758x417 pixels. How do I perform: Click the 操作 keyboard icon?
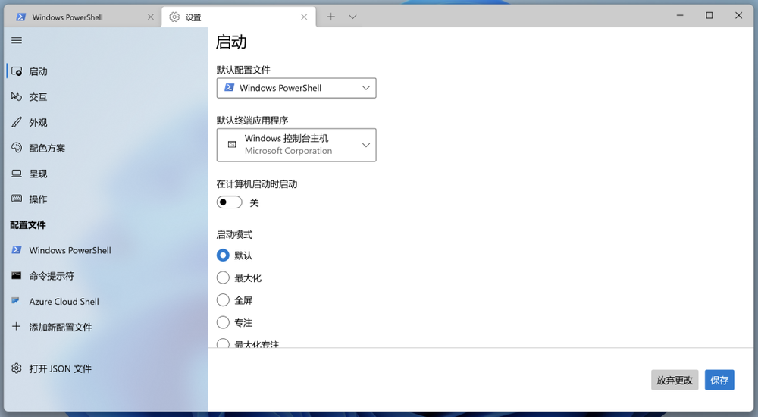pos(17,199)
